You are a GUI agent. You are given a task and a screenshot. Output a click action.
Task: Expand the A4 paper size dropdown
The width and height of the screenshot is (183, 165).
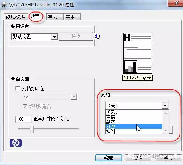pos(74,96)
